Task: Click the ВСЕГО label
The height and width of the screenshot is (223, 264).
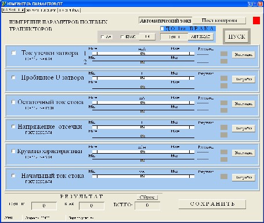Action: point(123,205)
